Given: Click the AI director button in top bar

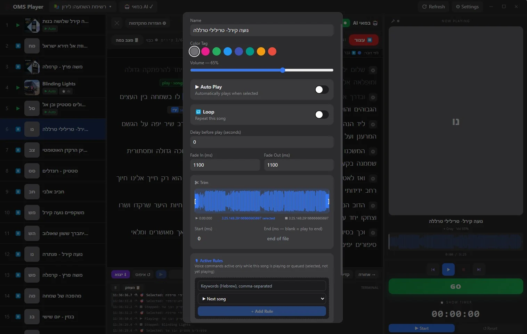Looking at the screenshot, I should point(138,7).
